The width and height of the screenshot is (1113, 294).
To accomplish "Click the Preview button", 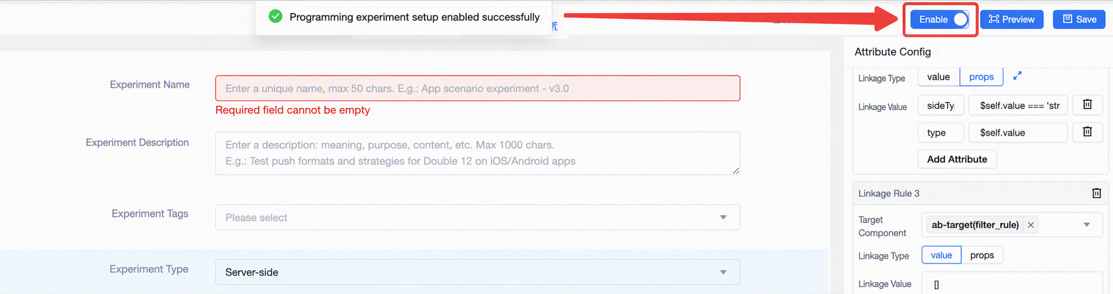I will pos(1011,19).
